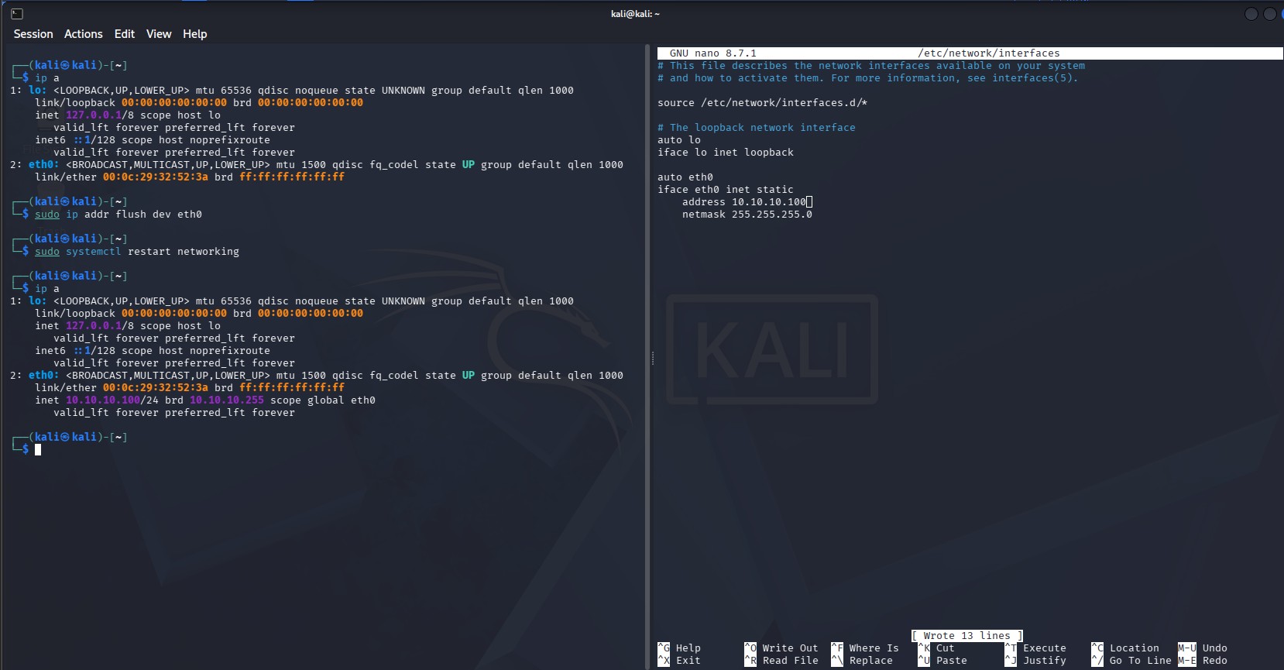Click the M-U Undo shortcut label
The image size is (1284, 670).
click(1203, 648)
